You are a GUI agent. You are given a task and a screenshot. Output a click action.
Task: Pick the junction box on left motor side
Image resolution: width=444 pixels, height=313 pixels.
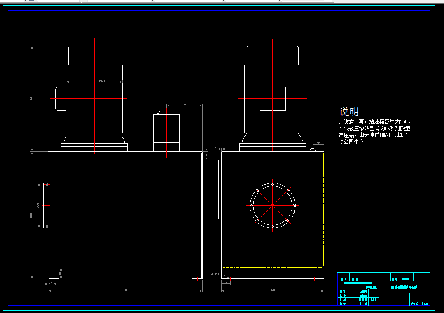[61, 99]
